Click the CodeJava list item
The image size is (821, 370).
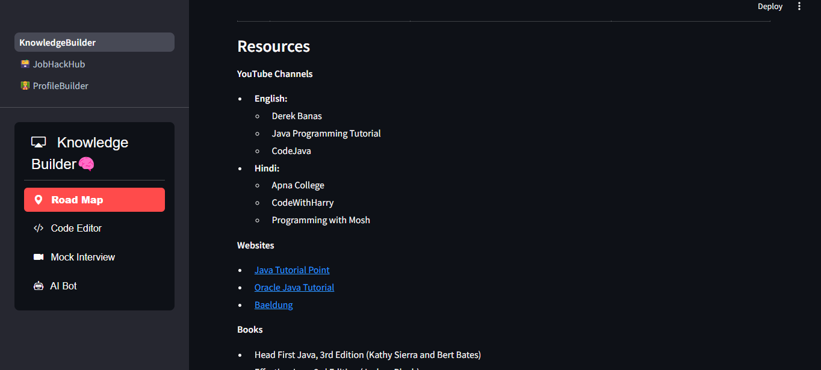click(291, 151)
